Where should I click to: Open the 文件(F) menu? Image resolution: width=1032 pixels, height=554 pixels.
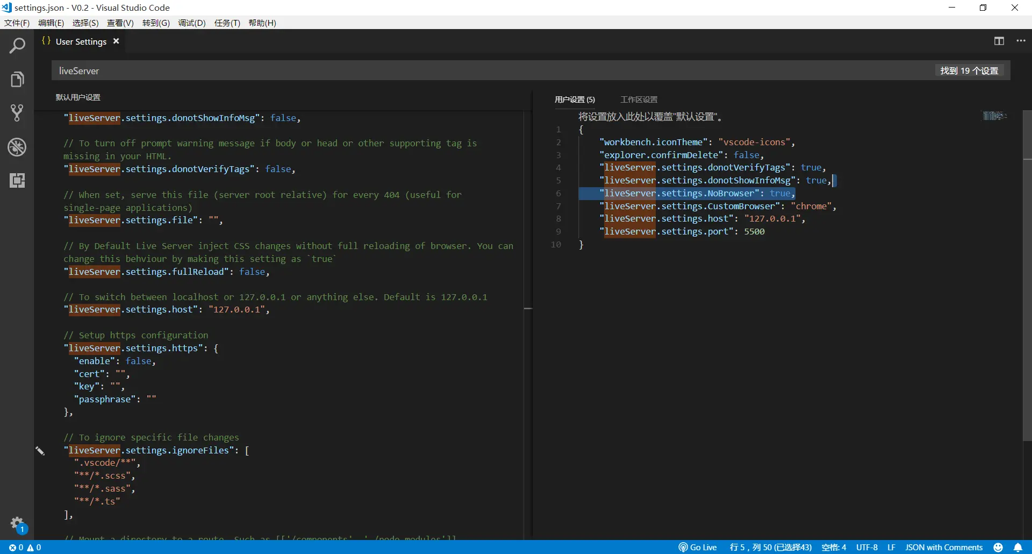coord(17,23)
